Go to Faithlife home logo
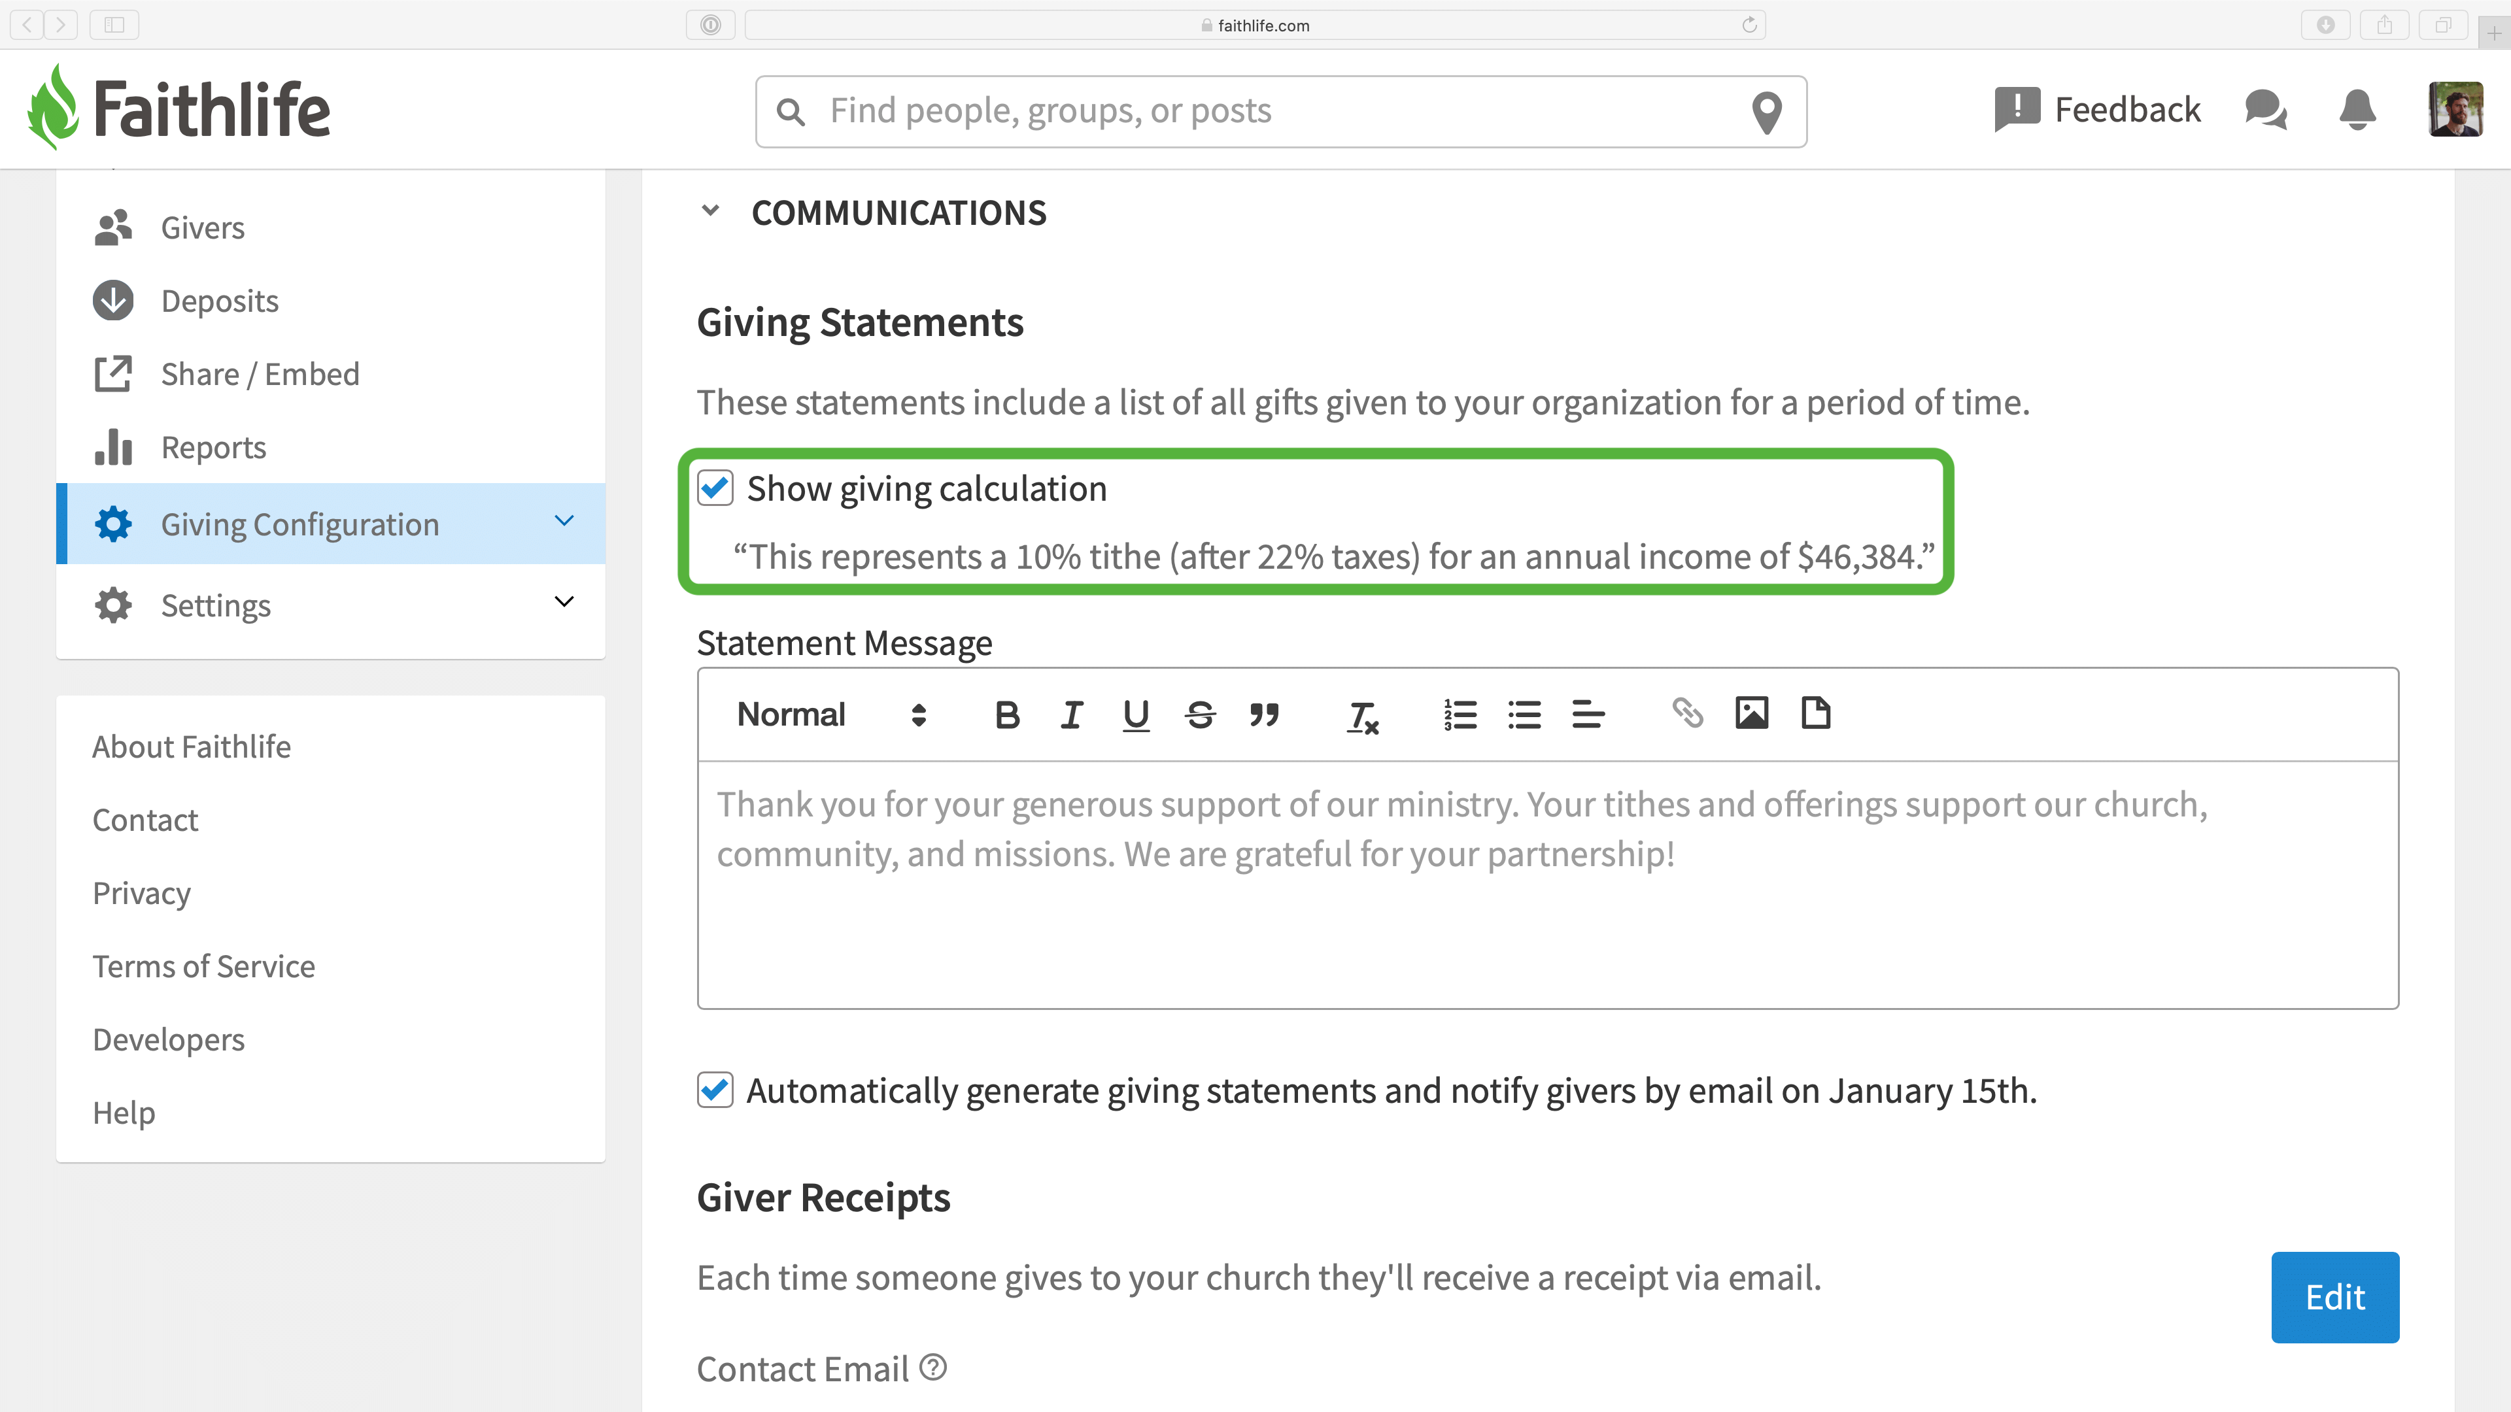Image resolution: width=2511 pixels, height=1412 pixels. (x=179, y=107)
